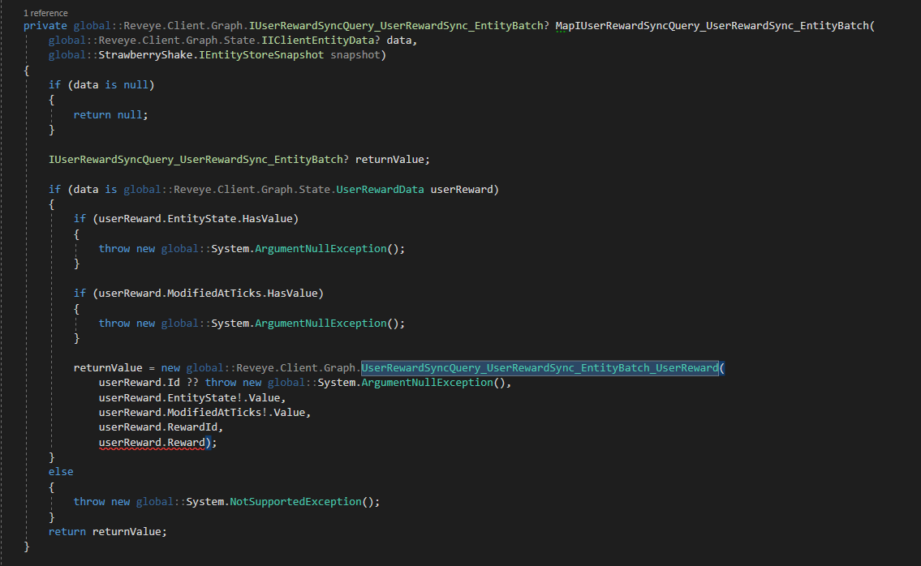Click the 'returnValue;' variable declaration
The image size is (921, 566).
(x=393, y=160)
